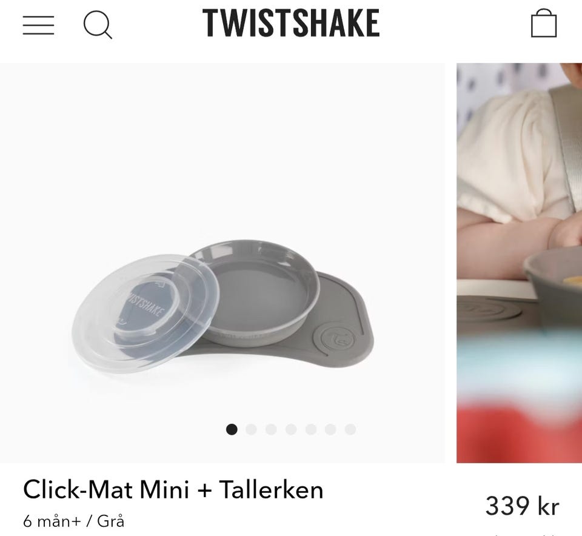
Task: Show the last product image dot
Action: pos(350,429)
